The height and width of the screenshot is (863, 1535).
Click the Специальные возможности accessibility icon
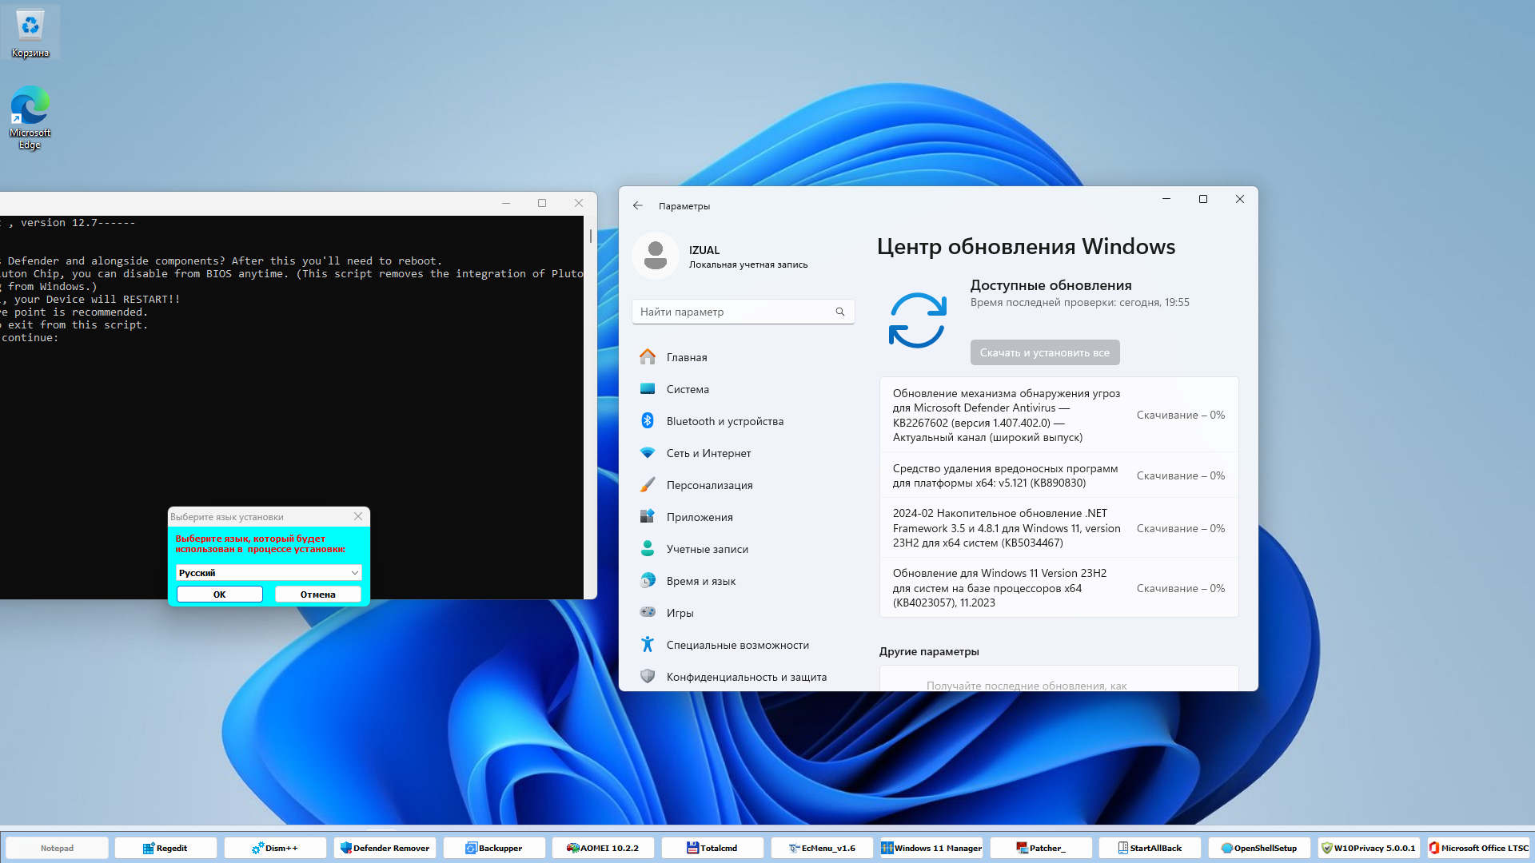coord(648,645)
